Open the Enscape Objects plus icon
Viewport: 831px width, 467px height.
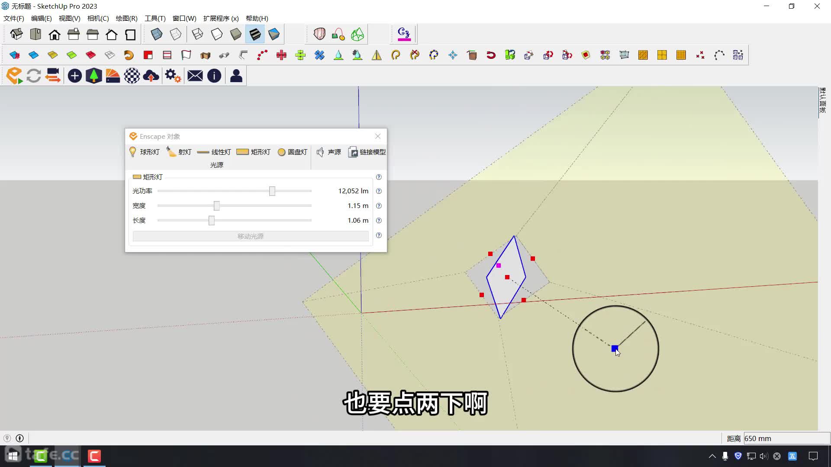click(74, 76)
